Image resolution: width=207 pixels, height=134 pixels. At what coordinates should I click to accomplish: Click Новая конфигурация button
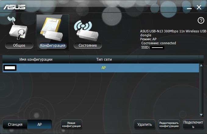tap(71, 125)
